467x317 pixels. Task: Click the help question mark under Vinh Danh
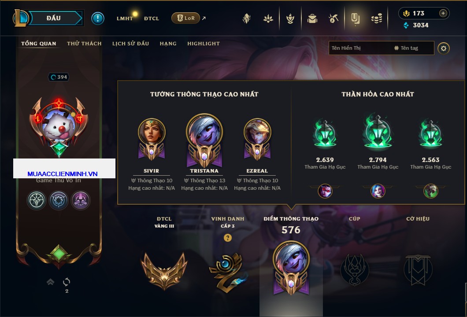[x=227, y=238]
